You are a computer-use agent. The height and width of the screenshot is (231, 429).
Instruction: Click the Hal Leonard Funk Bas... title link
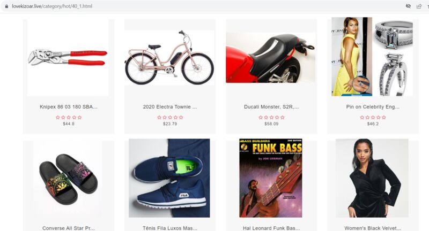tap(271, 228)
